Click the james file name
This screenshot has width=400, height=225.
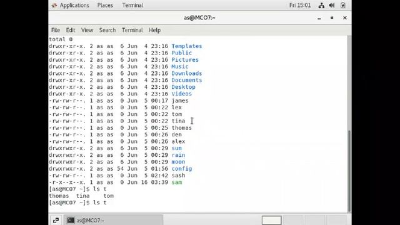tap(180, 101)
